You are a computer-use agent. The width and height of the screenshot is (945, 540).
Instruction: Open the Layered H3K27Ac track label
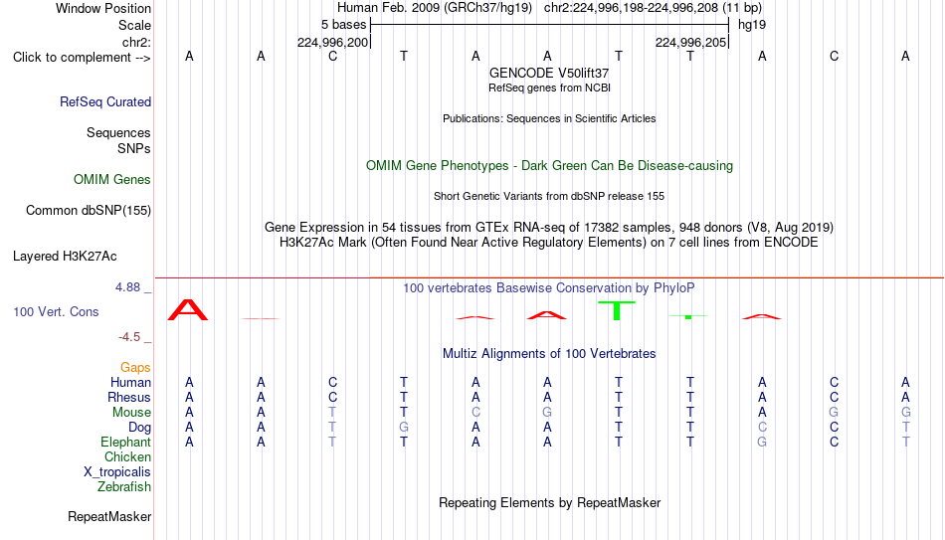tap(65, 257)
